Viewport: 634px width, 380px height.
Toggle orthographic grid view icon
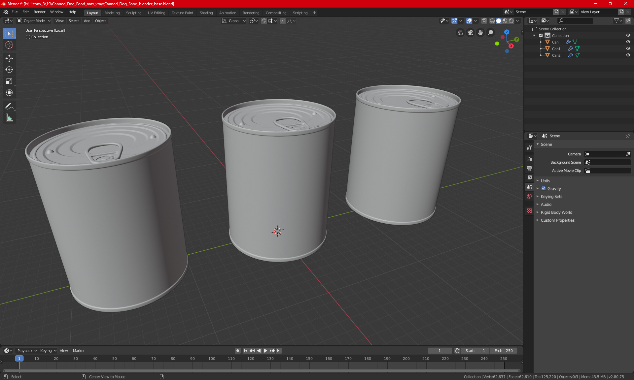coord(460,33)
